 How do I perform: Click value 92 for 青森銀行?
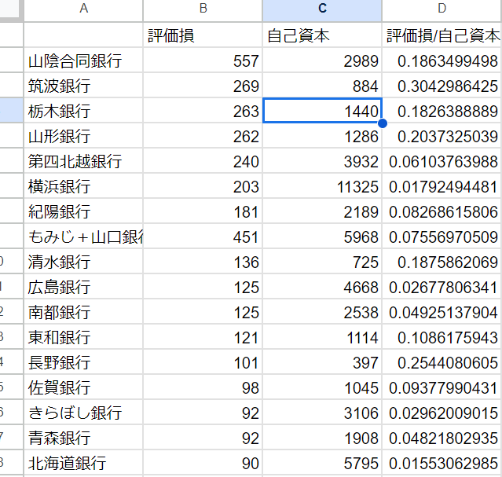click(203, 438)
